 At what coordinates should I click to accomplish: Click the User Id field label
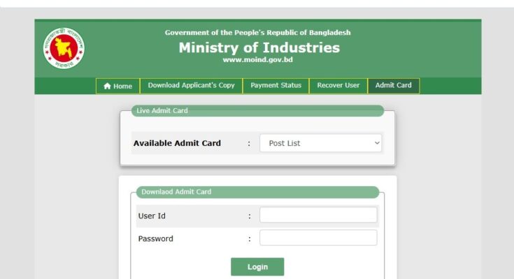click(x=151, y=216)
